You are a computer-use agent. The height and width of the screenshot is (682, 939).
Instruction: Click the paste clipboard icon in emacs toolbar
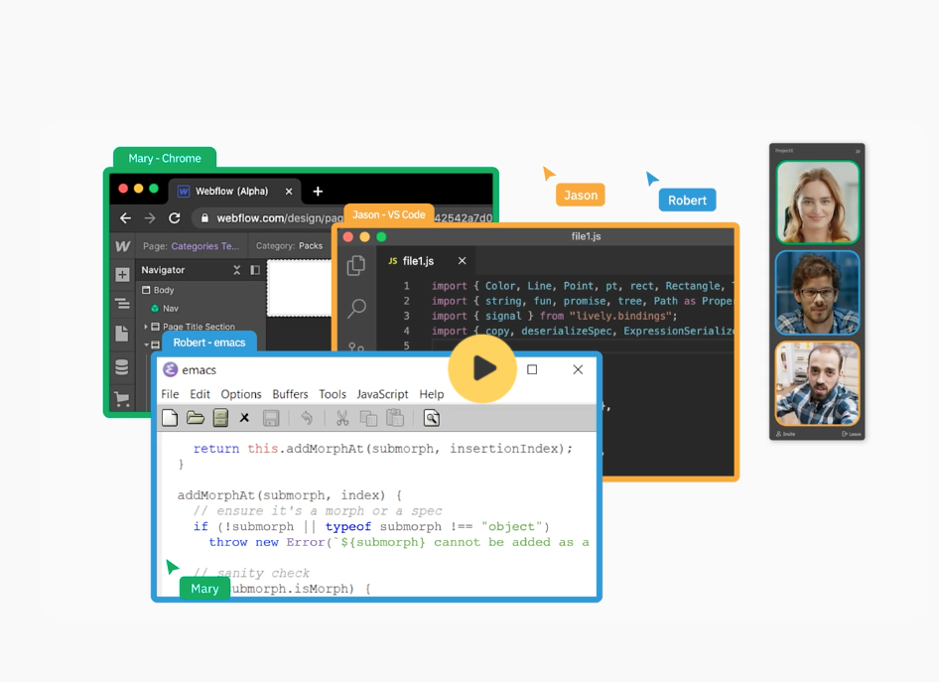pyautogui.click(x=395, y=418)
